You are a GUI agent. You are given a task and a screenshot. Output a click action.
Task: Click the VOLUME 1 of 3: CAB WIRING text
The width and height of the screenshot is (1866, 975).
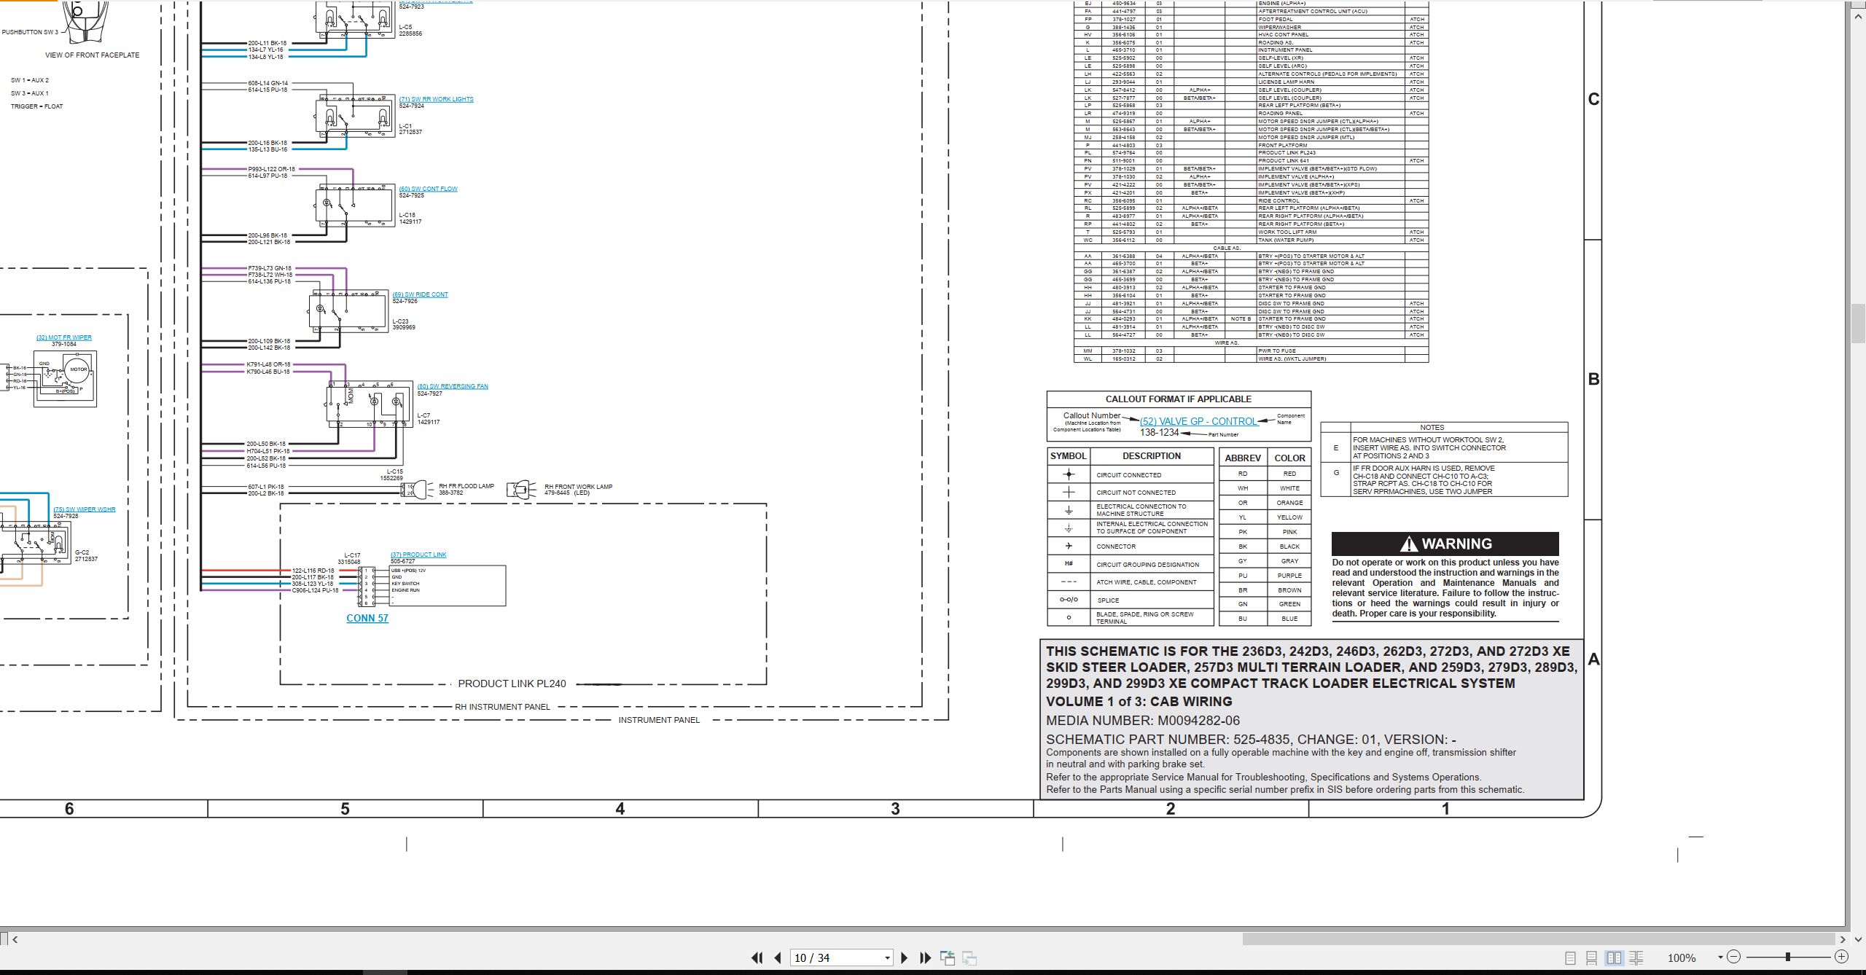pos(1139,702)
